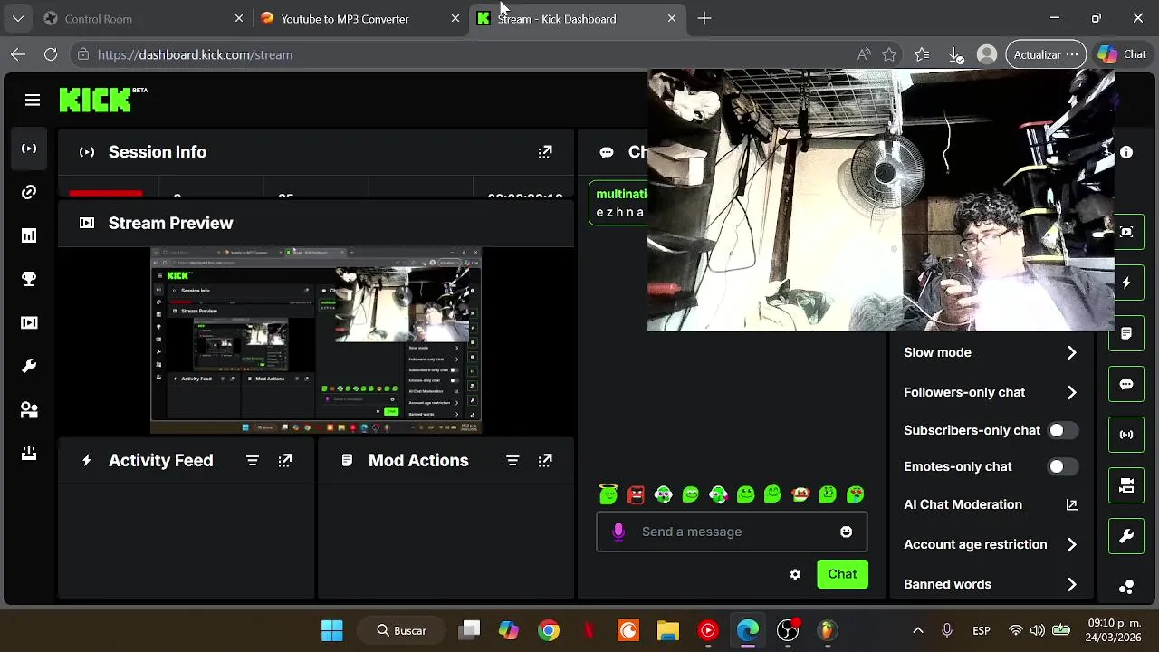Open the analytics chart icon in left sidebar
This screenshot has height=652, width=1159.
(29, 235)
